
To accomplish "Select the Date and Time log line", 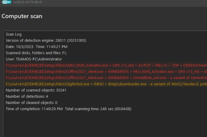I will tap(36, 46).
